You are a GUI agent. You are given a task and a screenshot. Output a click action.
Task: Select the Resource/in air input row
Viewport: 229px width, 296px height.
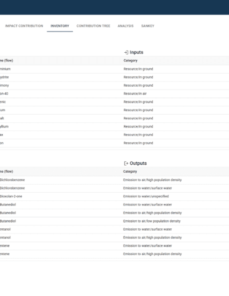click(x=114, y=94)
